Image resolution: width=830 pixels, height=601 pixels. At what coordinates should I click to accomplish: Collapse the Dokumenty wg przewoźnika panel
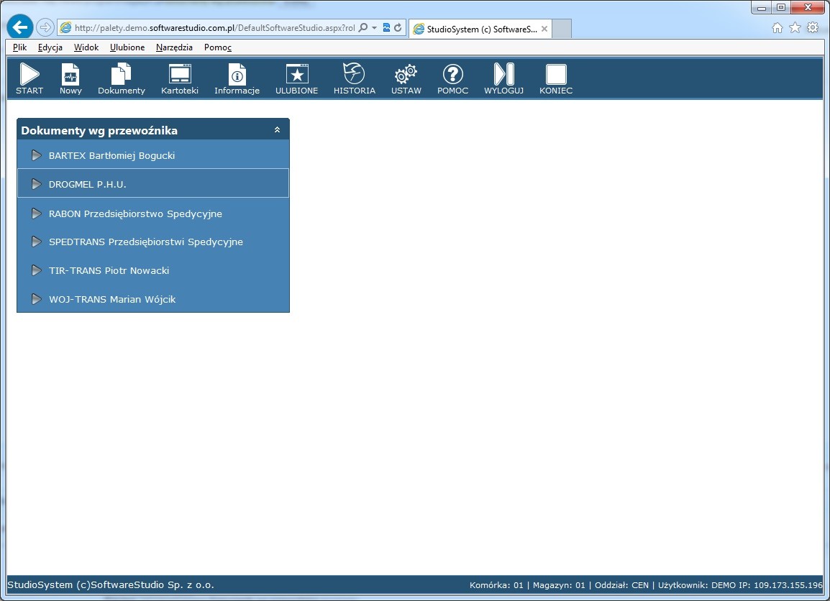click(277, 129)
